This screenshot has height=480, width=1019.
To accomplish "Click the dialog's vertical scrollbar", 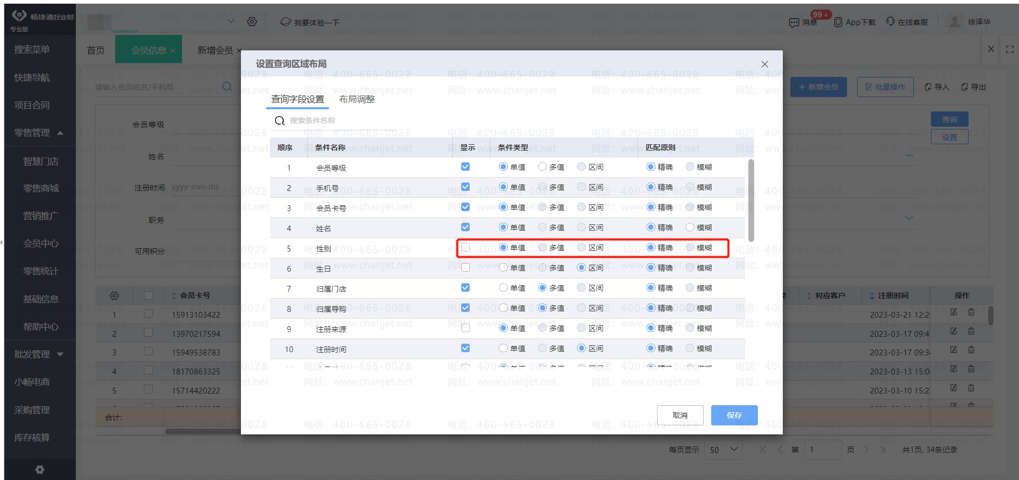I will tap(751, 200).
